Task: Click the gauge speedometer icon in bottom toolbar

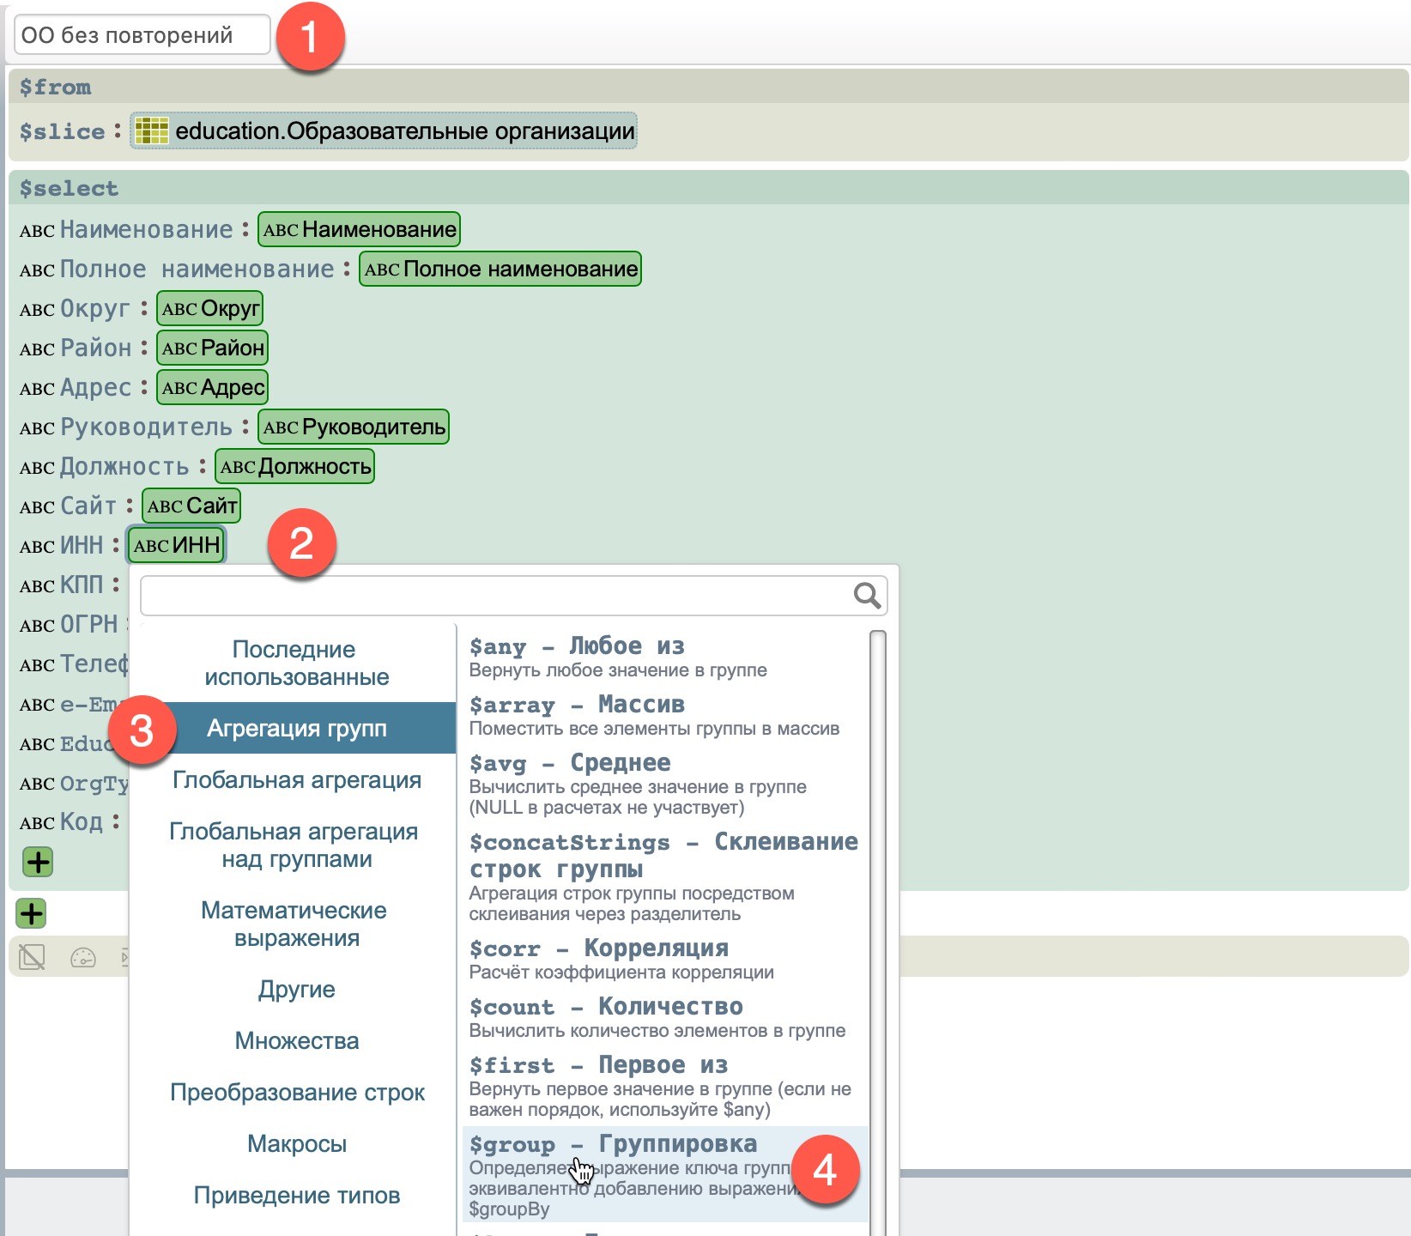Action: coord(83,957)
